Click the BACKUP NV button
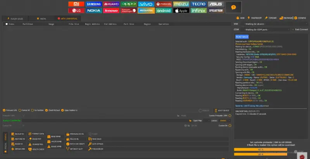 pyautogui.click(x=18, y=134)
